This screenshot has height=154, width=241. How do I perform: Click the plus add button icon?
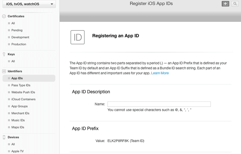coord(225,4)
